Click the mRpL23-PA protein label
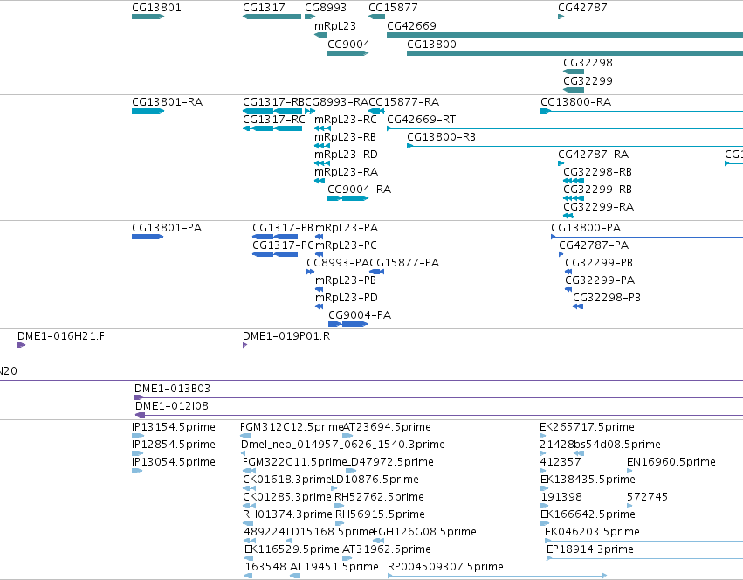Image resolution: width=743 pixels, height=580 pixels. coord(347,228)
